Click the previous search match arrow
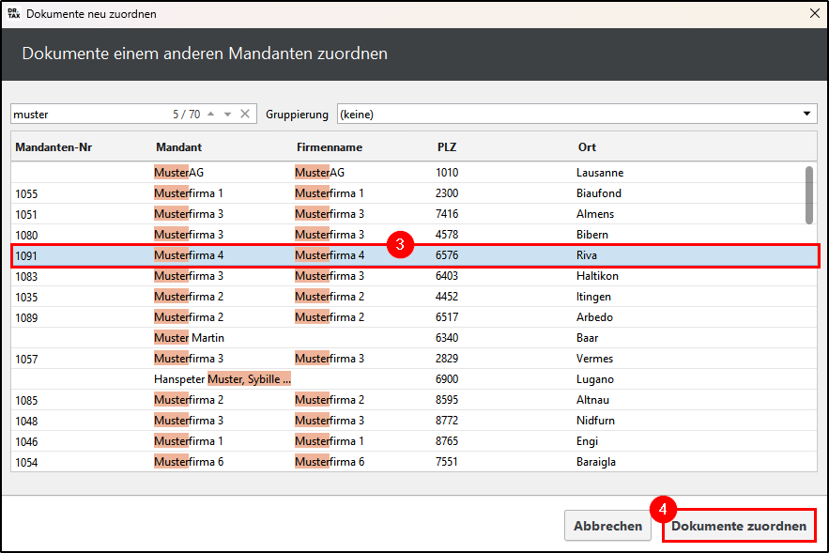This screenshot has width=829, height=553. (x=211, y=114)
